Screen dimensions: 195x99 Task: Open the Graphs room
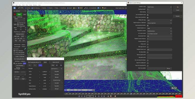tap(69, 8)
